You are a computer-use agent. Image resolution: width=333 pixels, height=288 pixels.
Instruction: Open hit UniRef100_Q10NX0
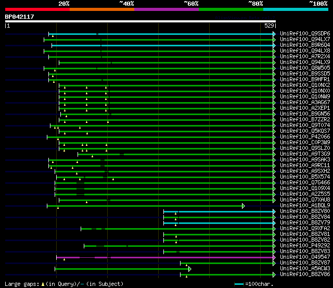pyautogui.click(x=305, y=91)
